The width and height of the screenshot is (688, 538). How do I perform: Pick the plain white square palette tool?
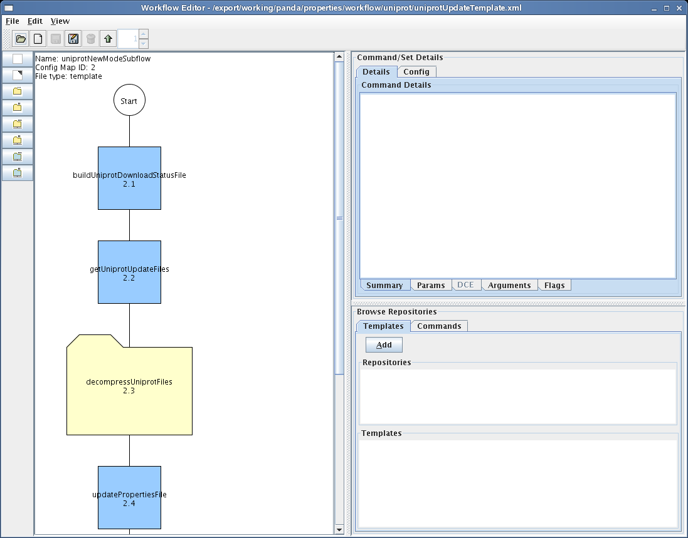tap(18, 59)
